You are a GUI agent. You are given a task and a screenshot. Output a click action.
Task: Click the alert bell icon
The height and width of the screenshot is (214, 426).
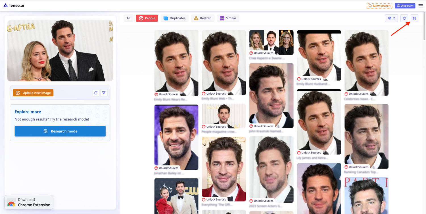(x=404, y=18)
